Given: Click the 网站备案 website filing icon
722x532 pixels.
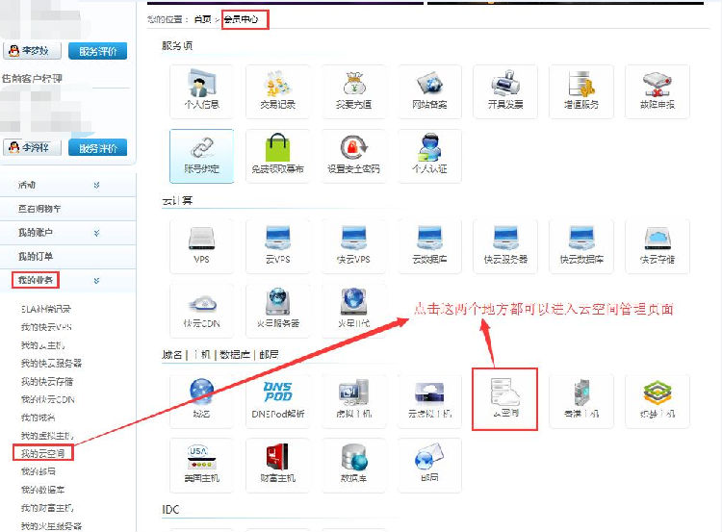Looking at the screenshot, I should click(429, 91).
